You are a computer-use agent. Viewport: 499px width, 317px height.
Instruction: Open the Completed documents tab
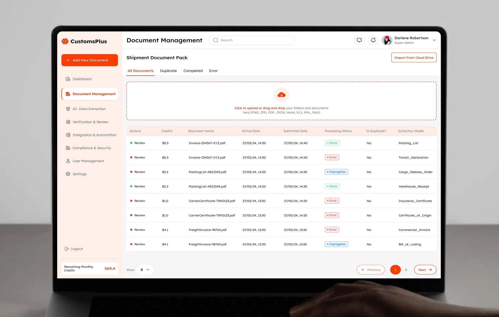click(193, 71)
